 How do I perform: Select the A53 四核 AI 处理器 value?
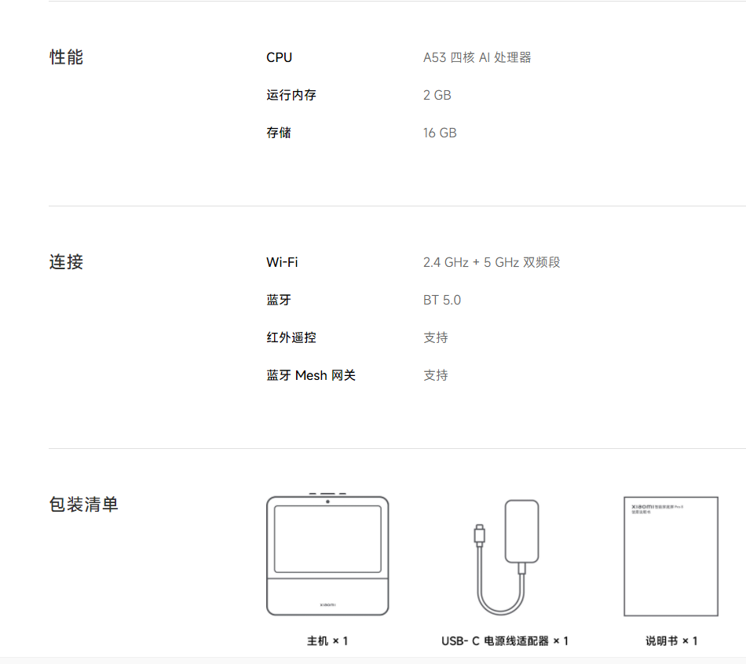pyautogui.click(x=477, y=57)
